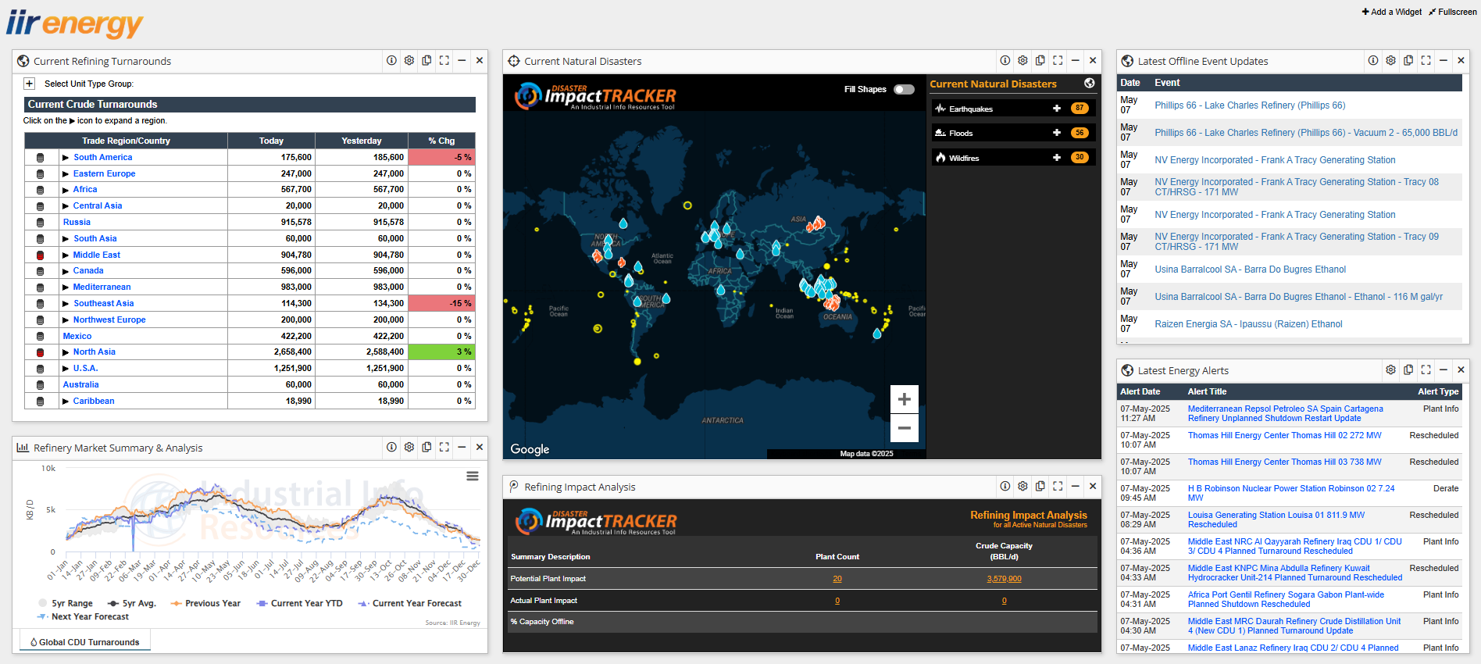This screenshot has width=1481, height=664.
Task: Click the Wildfires count badge 30
Action: [x=1080, y=157]
